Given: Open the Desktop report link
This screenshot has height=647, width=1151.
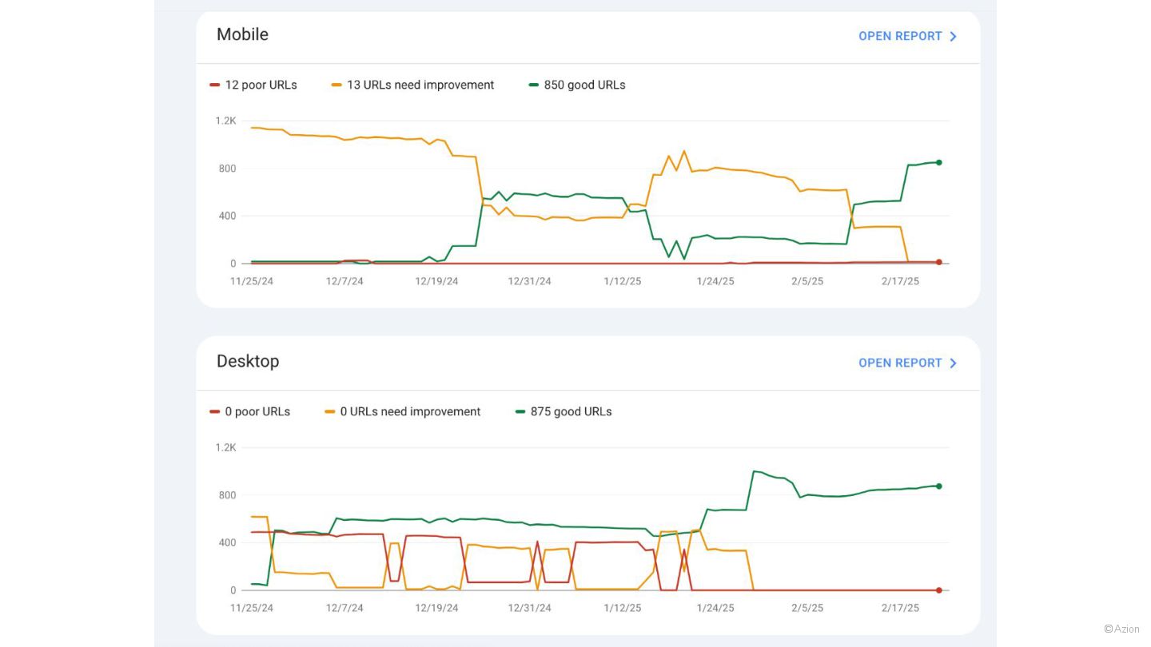Looking at the screenshot, I should pyautogui.click(x=900, y=363).
